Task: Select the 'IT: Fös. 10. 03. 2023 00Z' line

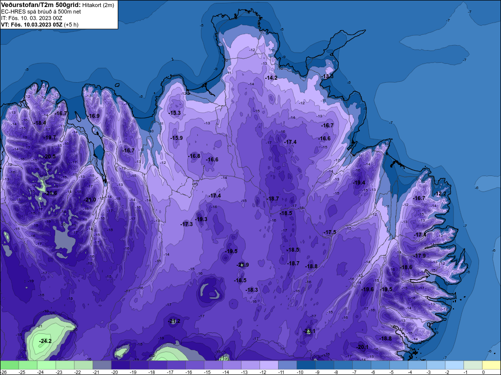Action: (32, 18)
